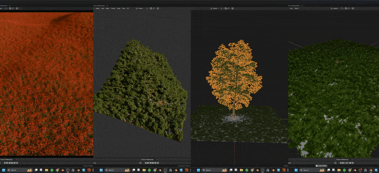Open Global orientation dropdown in hedge patch window
The image size is (379, 173).
[x=140, y=8]
